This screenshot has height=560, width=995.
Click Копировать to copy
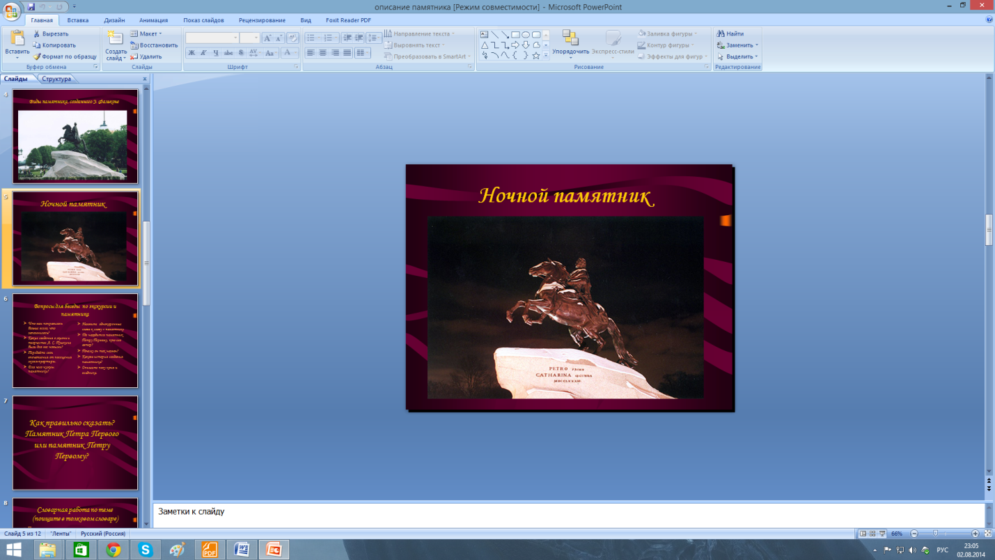(54, 45)
